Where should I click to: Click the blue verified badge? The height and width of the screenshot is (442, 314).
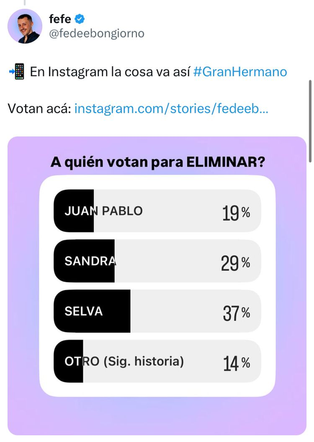80,20
